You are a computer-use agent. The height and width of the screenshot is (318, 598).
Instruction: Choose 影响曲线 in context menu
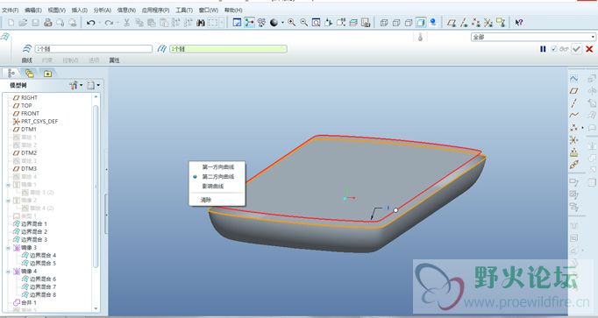[x=213, y=187]
